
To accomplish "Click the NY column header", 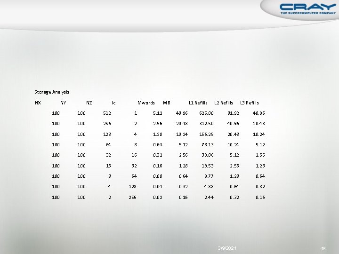I will 63,103.
